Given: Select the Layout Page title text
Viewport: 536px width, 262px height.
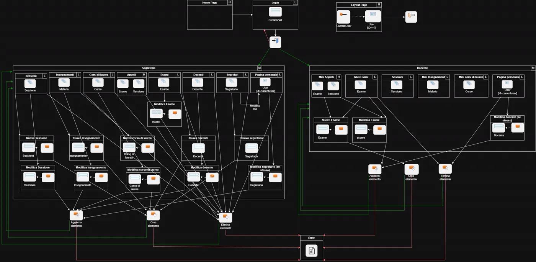Looking at the screenshot, I should (x=359, y=5).
